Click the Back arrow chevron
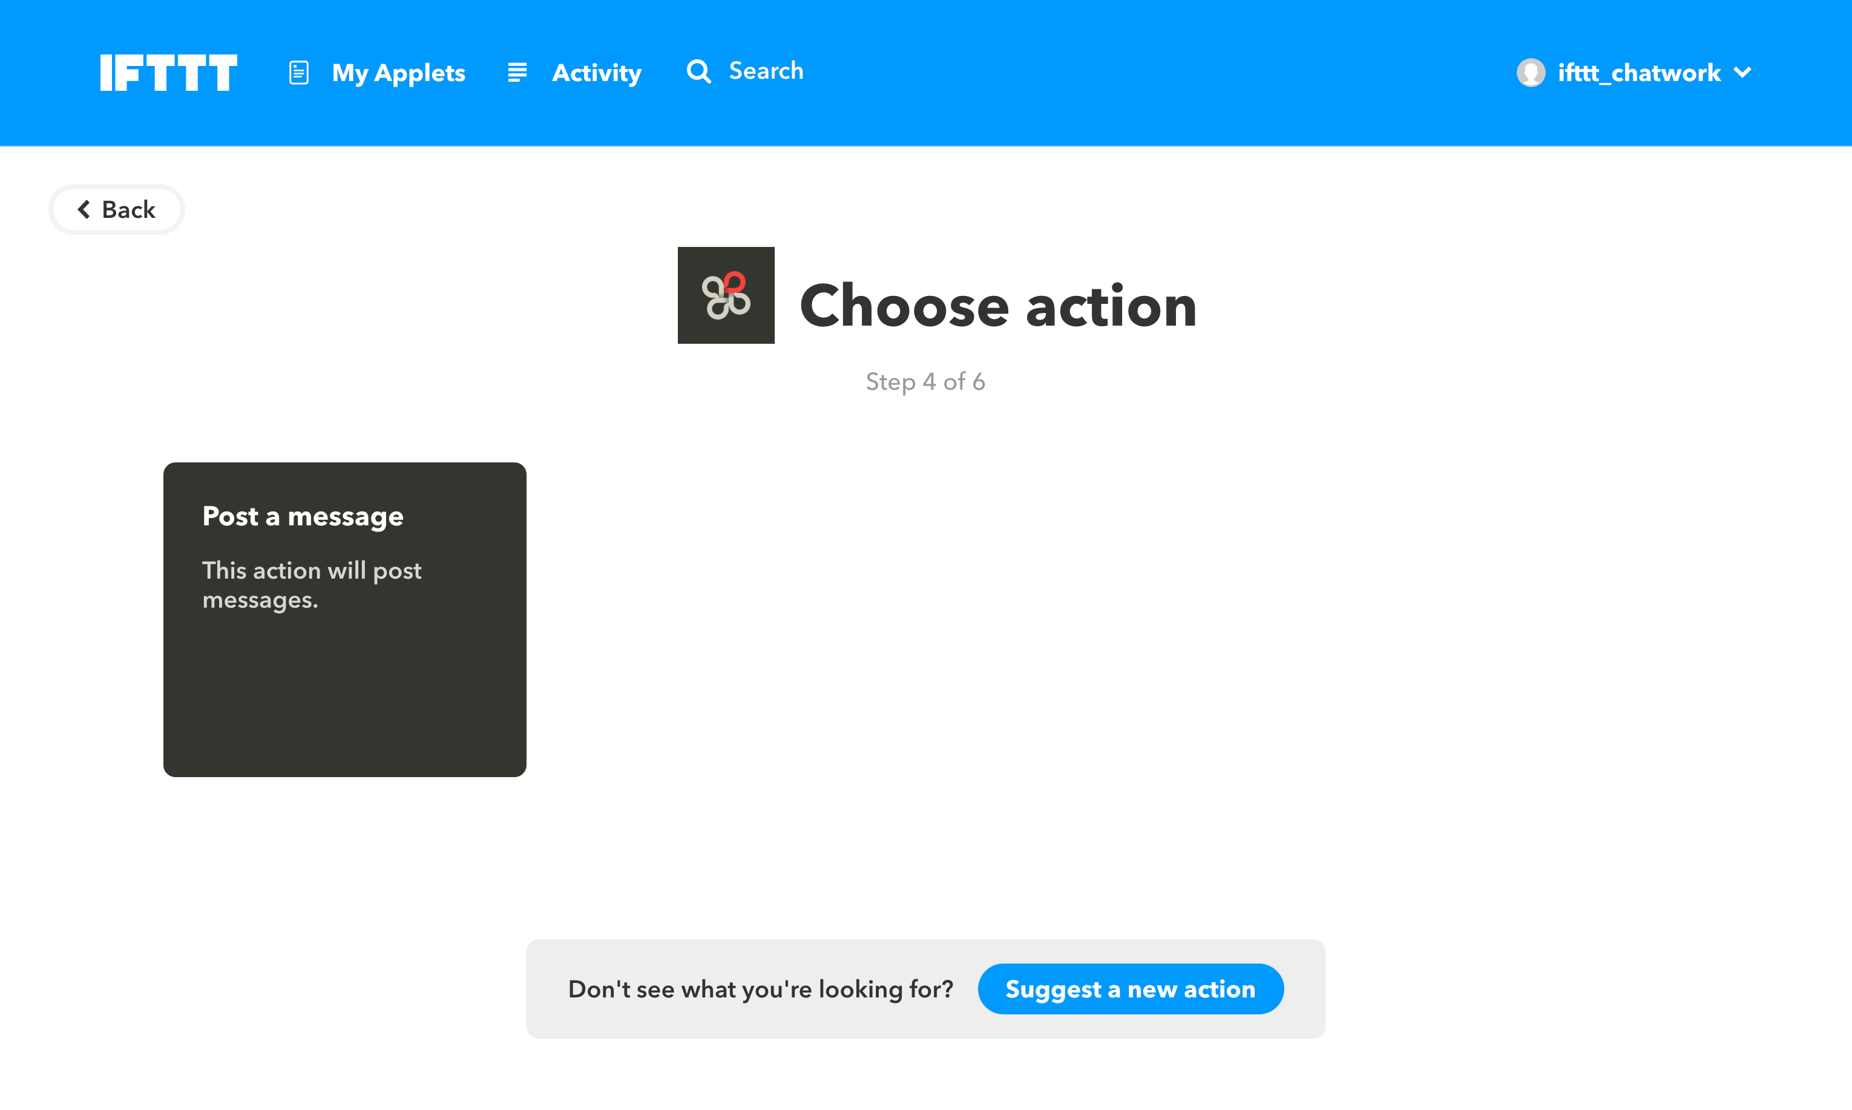This screenshot has width=1852, height=1110. (x=85, y=209)
